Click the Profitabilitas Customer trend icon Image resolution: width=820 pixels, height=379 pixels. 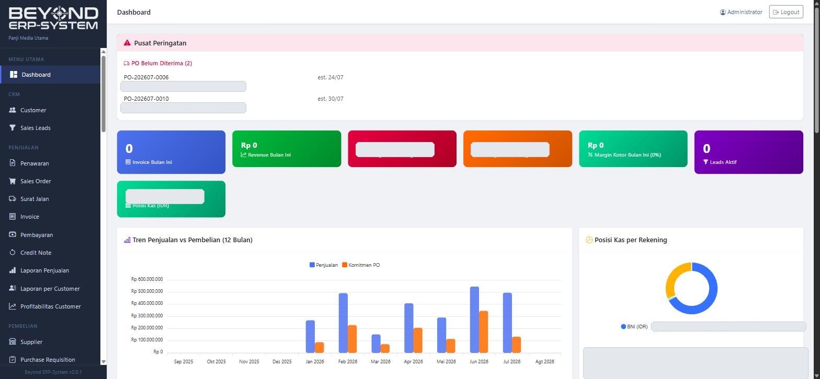coord(13,306)
